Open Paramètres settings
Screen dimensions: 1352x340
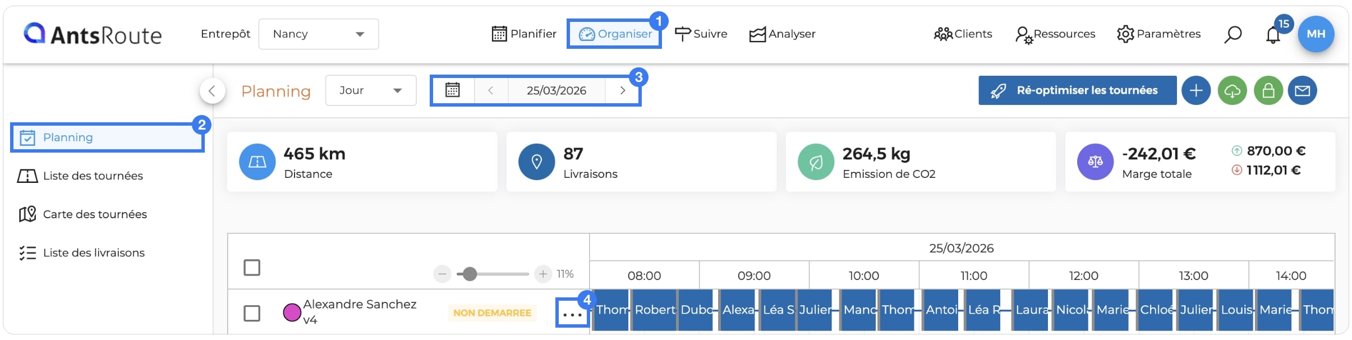[x=1158, y=34]
